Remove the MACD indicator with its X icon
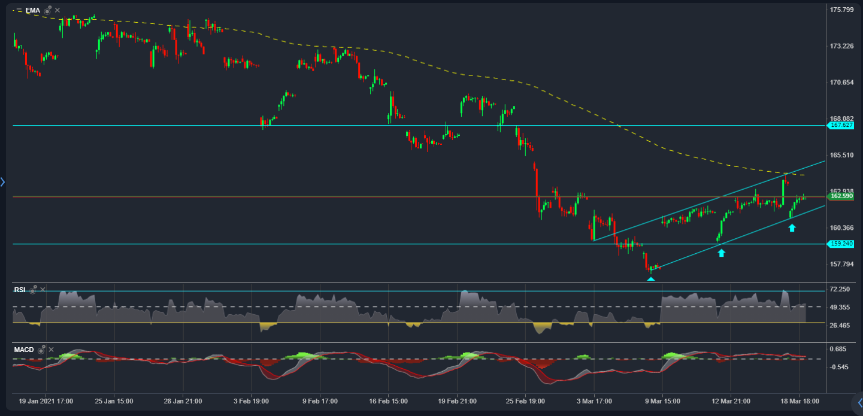 (x=52, y=350)
